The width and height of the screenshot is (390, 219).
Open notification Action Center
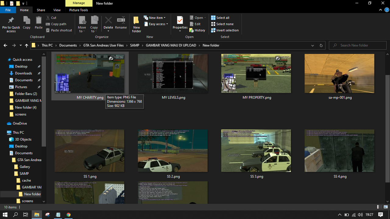click(381, 215)
